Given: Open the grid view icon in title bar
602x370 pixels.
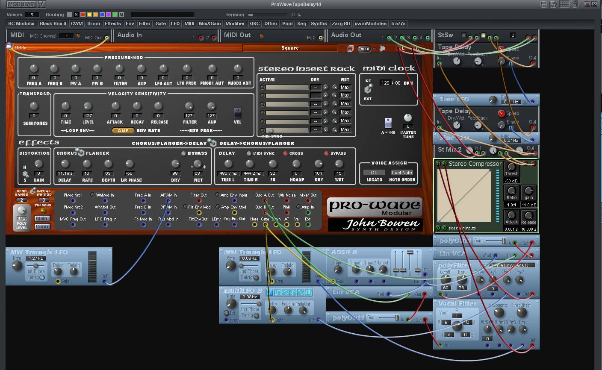Looking at the screenshot, I should point(564,4).
